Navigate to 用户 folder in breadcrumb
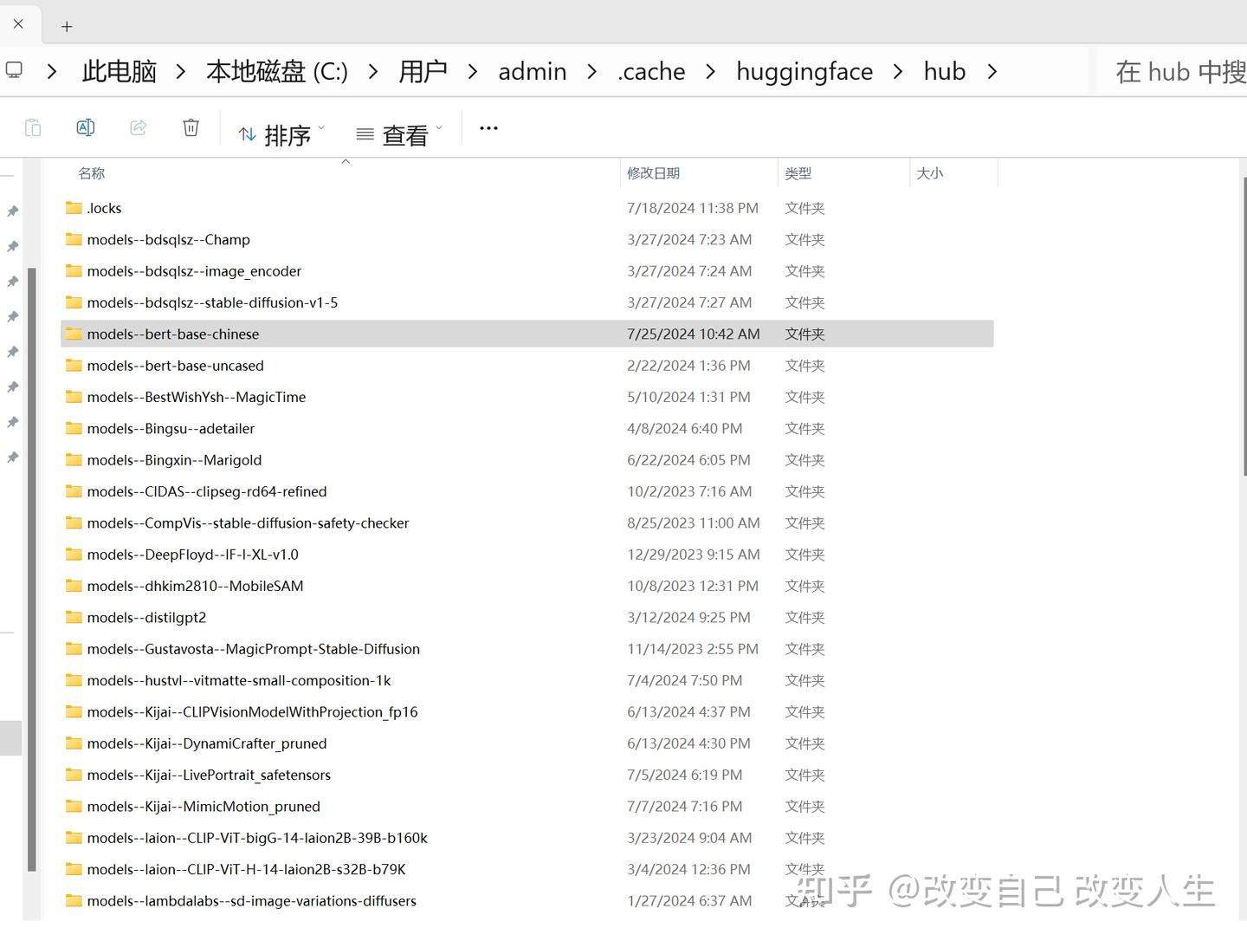The height and width of the screenshot is (941, 1247). click(423, 71)
